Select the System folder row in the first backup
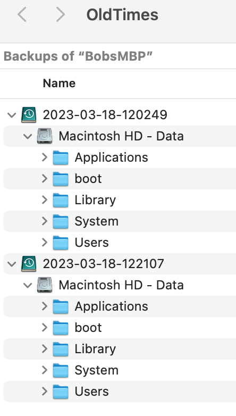 point(120,221)
